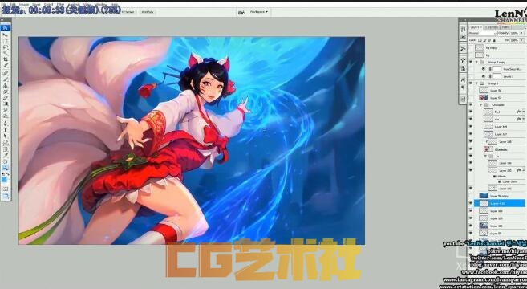
Task: Hide the Group 3 layer group
Action: pos(471,83)
